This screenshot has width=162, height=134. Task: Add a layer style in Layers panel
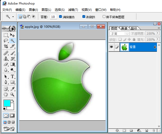[x=117, y=130]
